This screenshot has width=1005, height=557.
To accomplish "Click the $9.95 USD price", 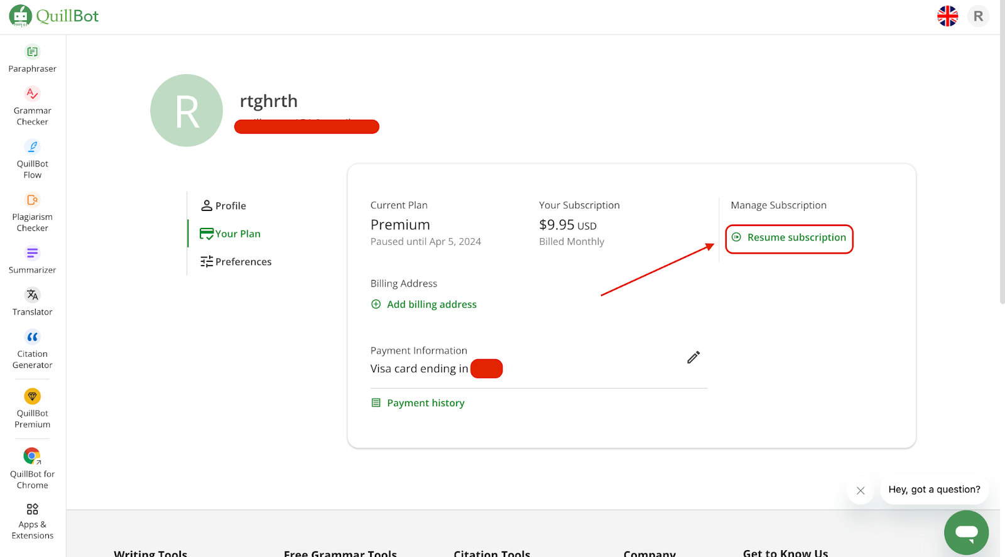I will 568,225.
